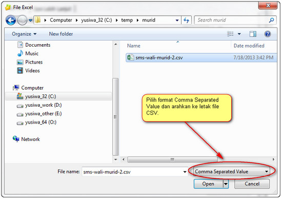282x199 pixels.
Task: Click the navigation pane scroll down arrow
Action: [x=116, y=160]
